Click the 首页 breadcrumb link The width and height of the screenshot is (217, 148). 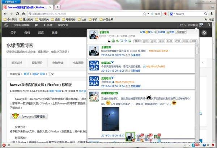(26, 74)
